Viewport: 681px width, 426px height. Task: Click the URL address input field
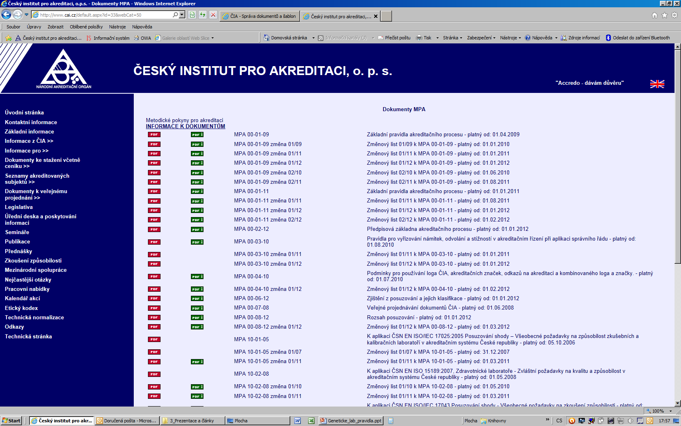click(x=105, y=15)
